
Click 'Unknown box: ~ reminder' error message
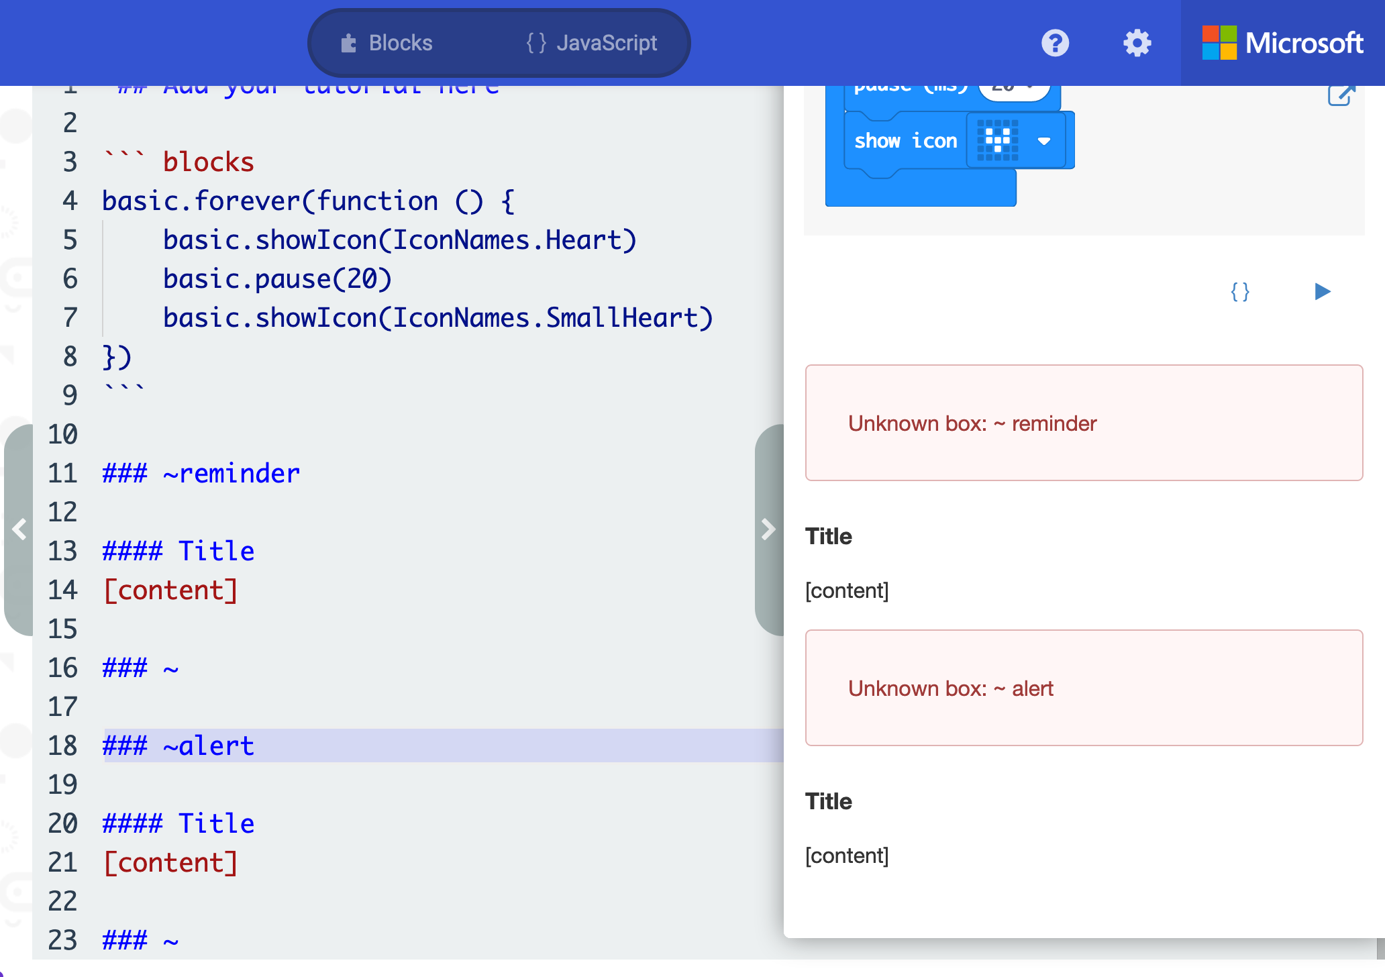[x=972, y=423]
